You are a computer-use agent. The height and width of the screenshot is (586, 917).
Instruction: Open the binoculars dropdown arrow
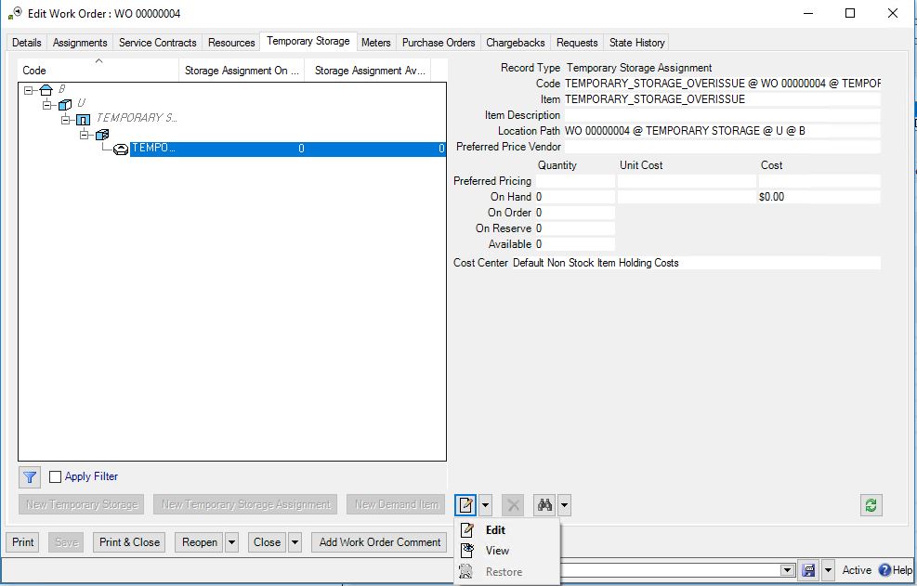564,504
